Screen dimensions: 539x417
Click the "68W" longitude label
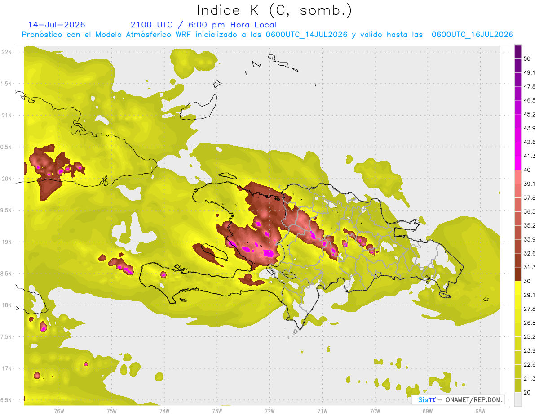(x=480, y=411)
